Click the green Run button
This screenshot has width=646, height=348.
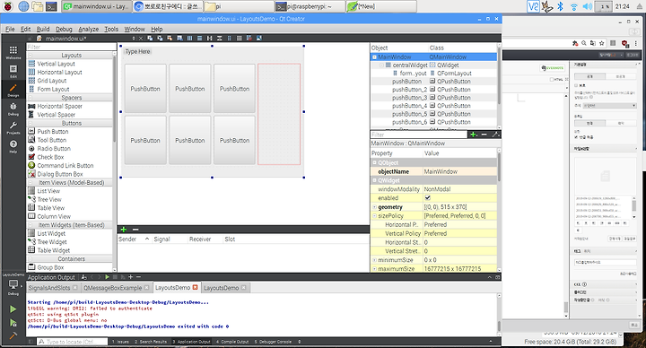point(13,309)
